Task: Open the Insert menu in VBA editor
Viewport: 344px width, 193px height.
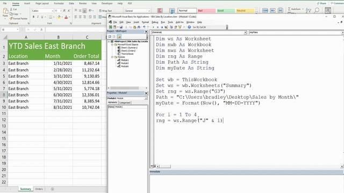Action: point(136,22)
